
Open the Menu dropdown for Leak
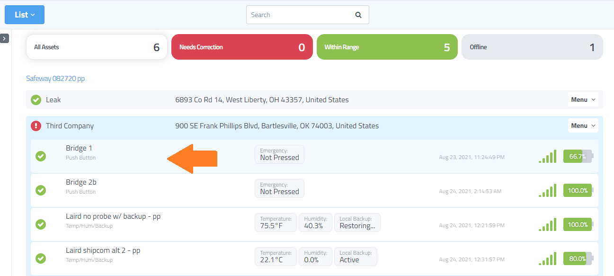tap(583, 100)
